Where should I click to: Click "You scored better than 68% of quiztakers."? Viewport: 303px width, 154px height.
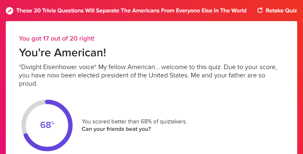click(134, 122)
